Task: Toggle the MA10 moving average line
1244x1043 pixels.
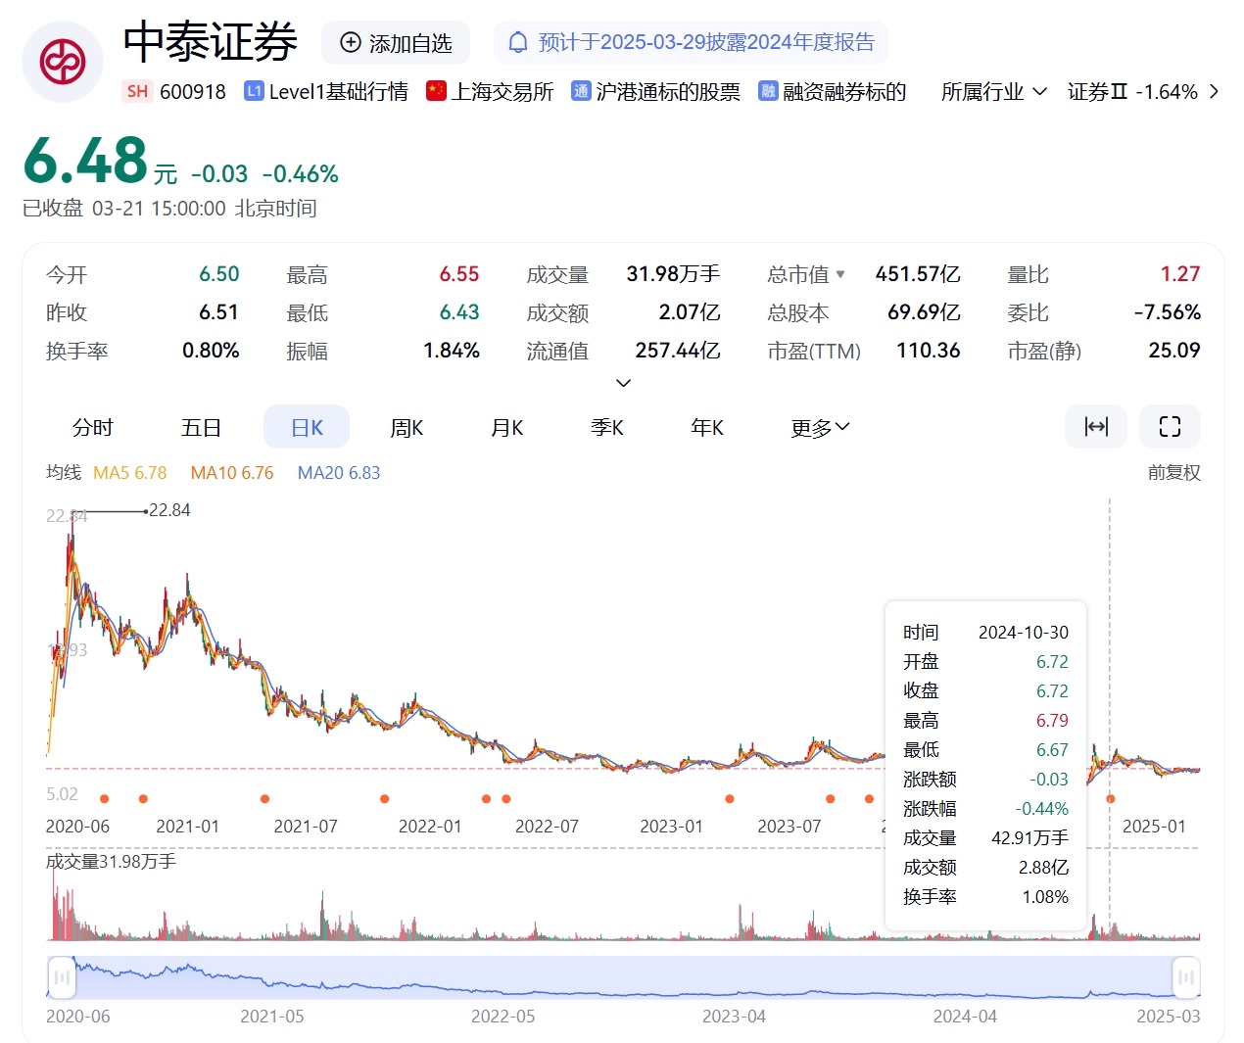Action: pos(231,472)
